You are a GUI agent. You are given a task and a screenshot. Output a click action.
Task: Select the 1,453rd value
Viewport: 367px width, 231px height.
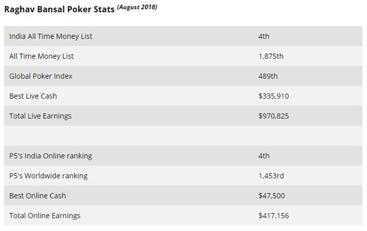(x=271, y=176)
